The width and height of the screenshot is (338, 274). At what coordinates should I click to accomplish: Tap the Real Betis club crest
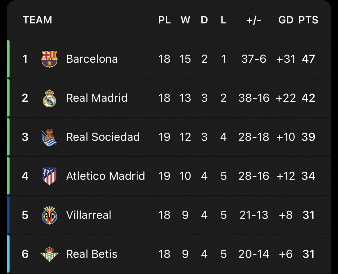(50, 254)
